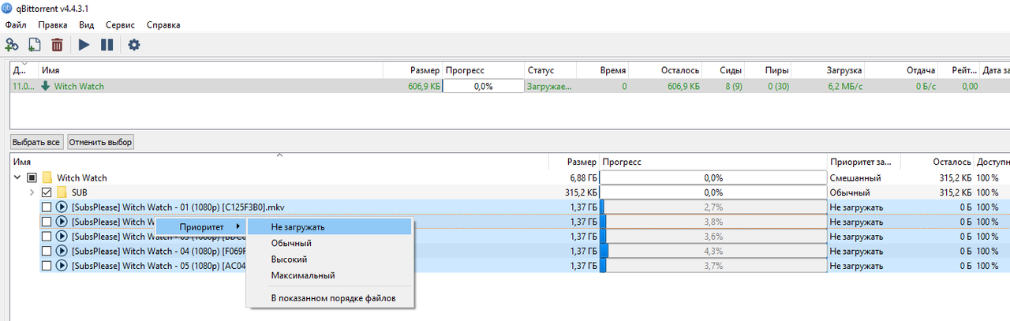Click the green downloading arrow icon of Witch Watch torrent
The width and height of the screenshot is (1010, 321).
tap(45, 86)
